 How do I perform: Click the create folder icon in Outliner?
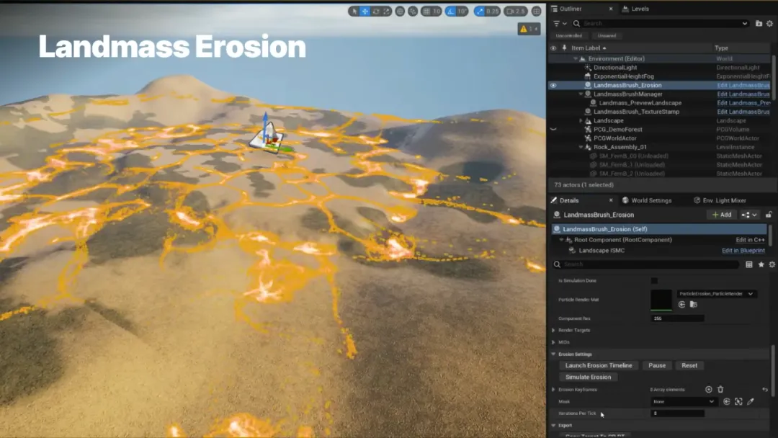tap(759, 23)
